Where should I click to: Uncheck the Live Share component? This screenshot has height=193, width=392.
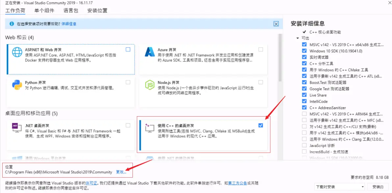[x=304, y=95]
